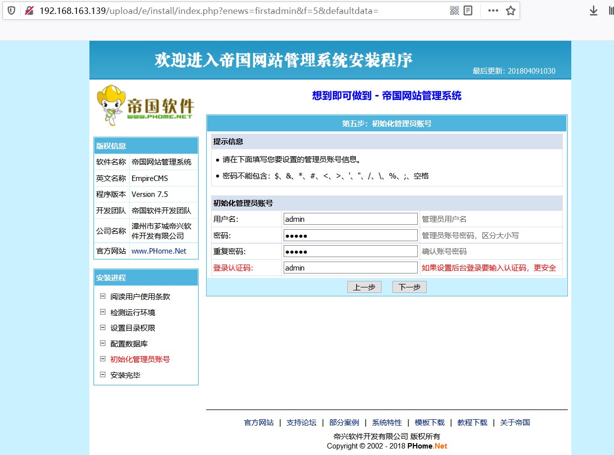Click the 用户名 input field
The height and width of the screenshot is (455, 614).
click(350, 219)
